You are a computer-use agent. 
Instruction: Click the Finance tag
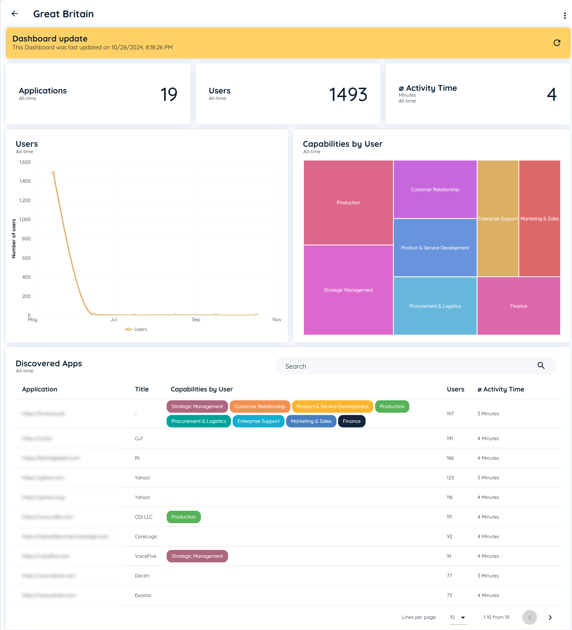click(351, 421)
